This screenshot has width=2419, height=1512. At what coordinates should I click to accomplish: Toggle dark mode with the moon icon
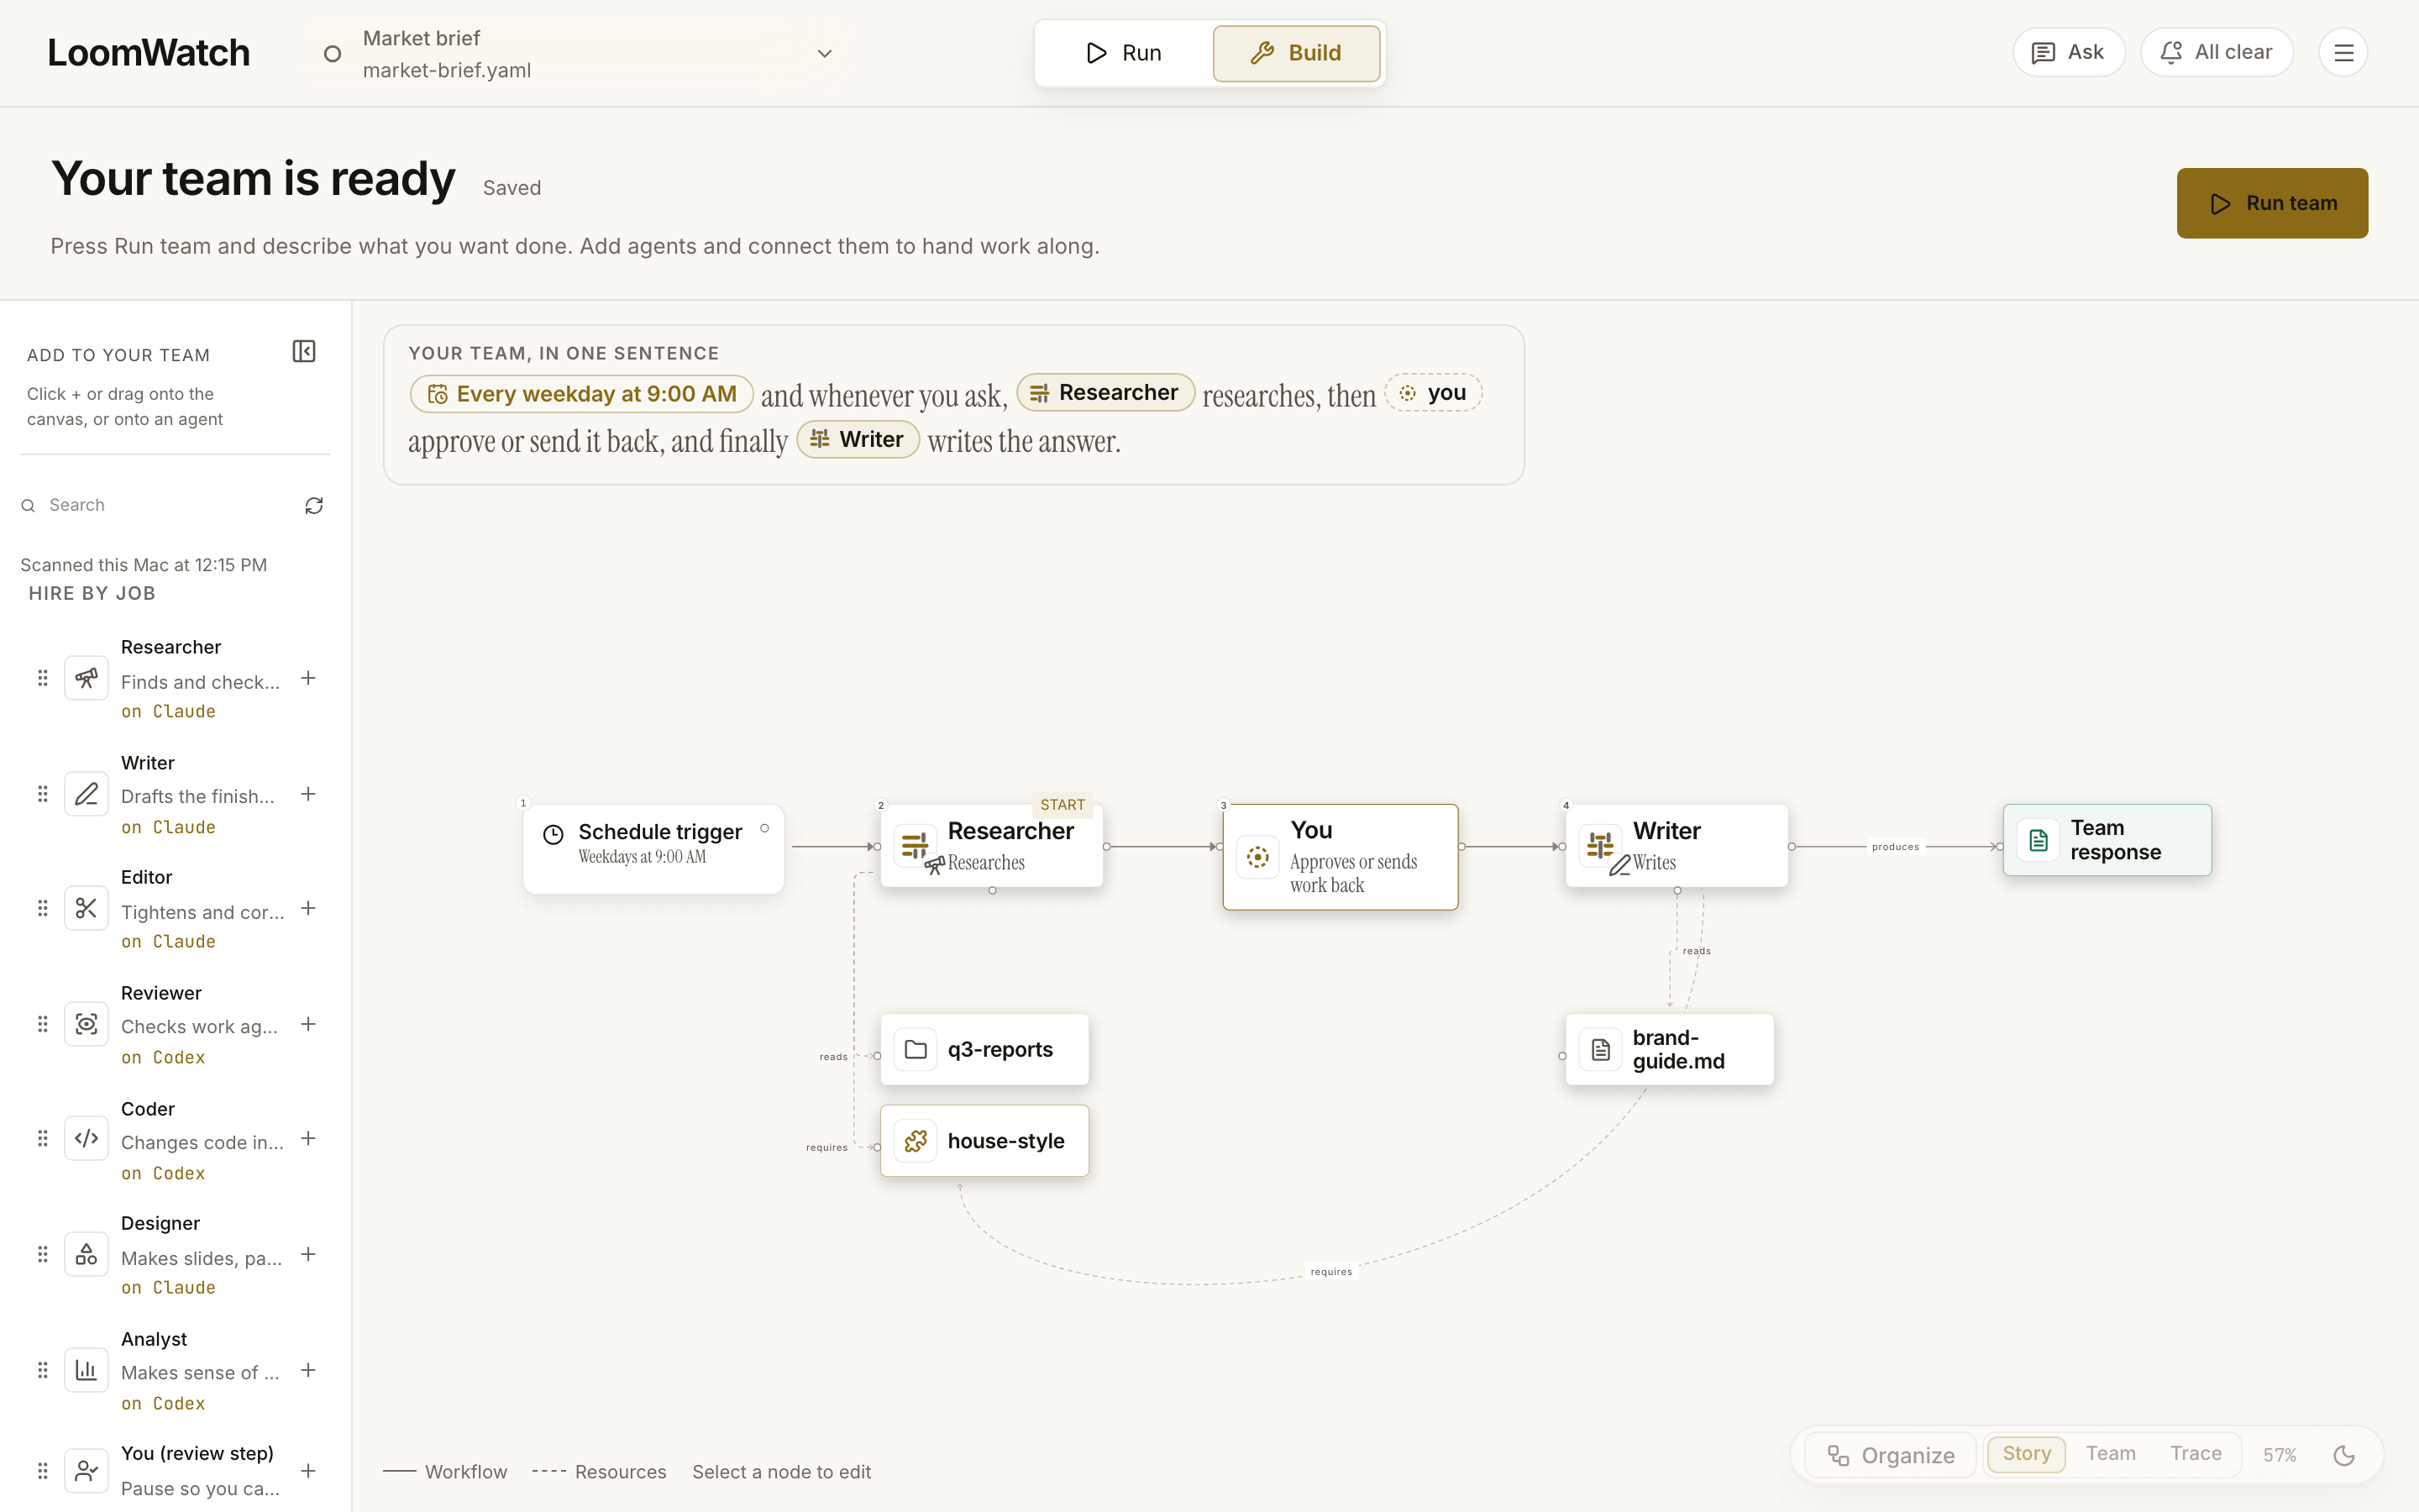(2344, 1455)
